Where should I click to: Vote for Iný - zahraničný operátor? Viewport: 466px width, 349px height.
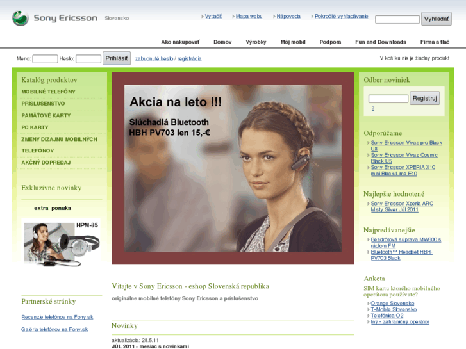[400, 322]
